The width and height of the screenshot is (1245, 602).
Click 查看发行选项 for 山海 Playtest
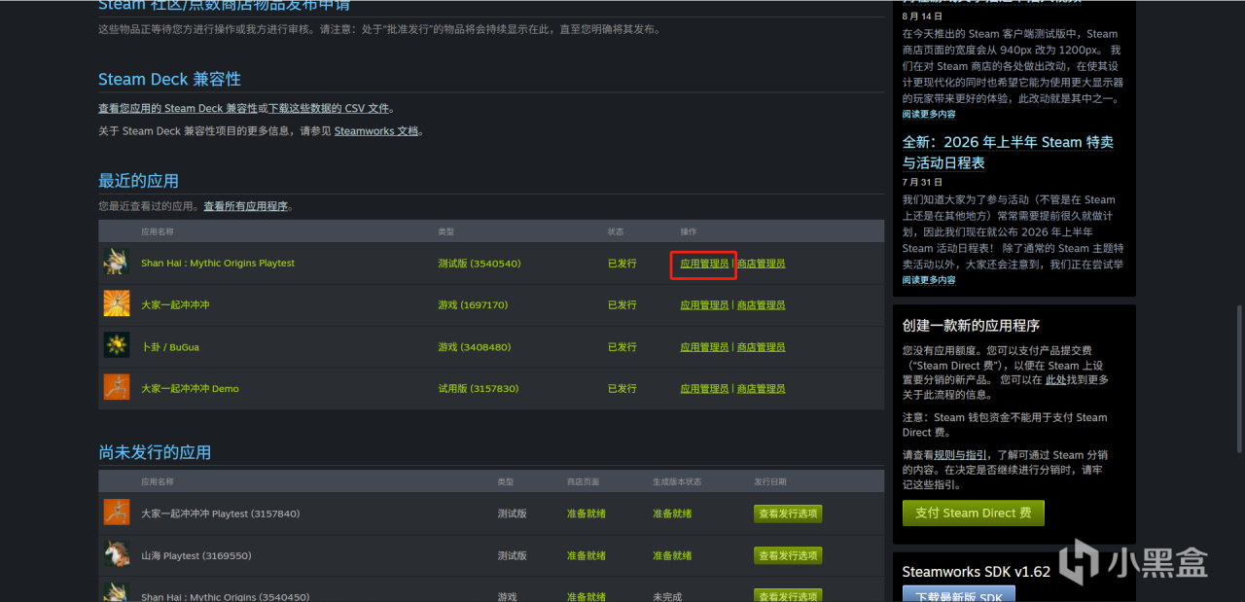[788, 555]
